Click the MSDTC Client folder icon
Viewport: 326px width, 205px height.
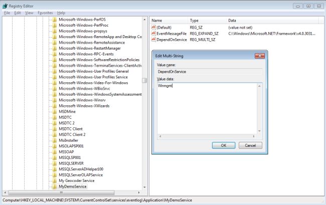55,129
